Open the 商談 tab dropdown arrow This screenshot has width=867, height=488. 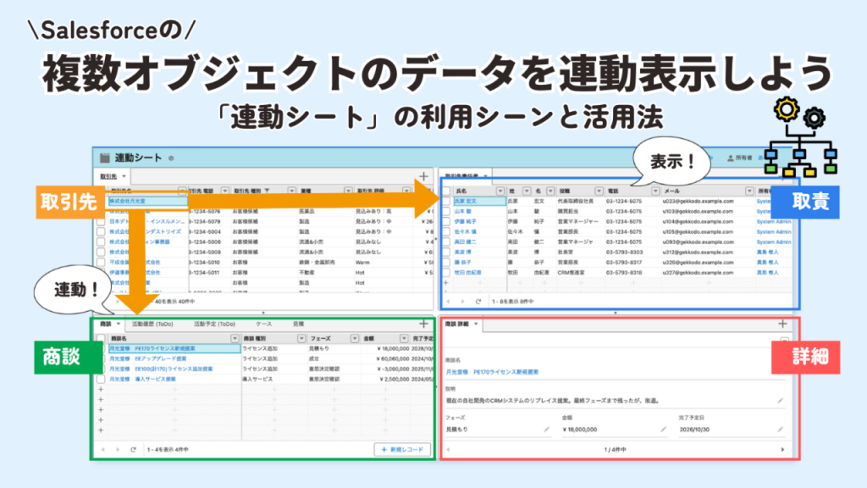(119, 324)
